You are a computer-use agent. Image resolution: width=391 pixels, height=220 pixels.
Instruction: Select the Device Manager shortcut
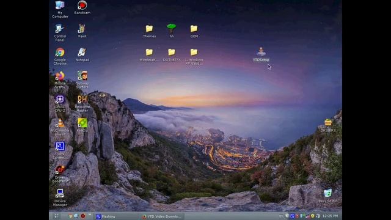60,198
